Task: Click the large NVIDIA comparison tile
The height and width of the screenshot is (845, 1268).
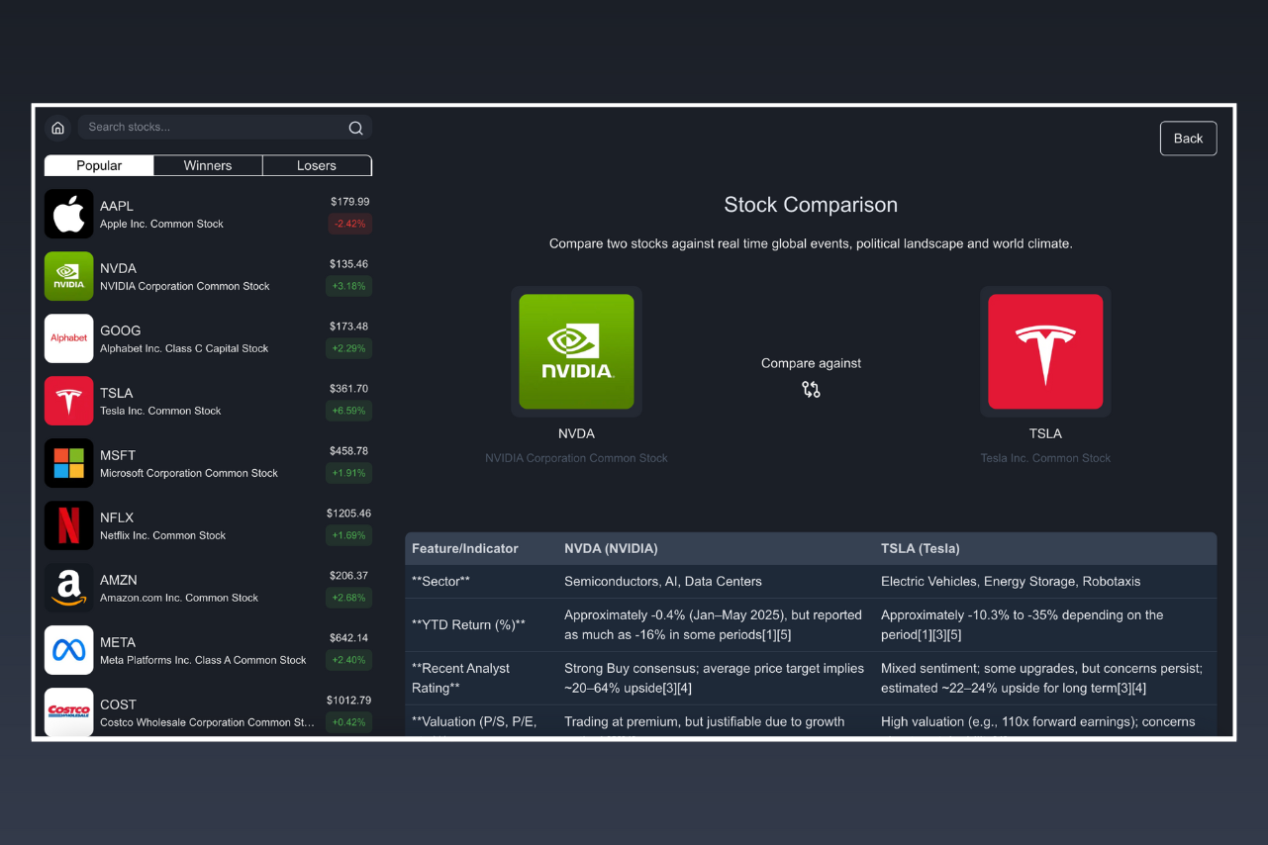Action: (x=576, y=351)
